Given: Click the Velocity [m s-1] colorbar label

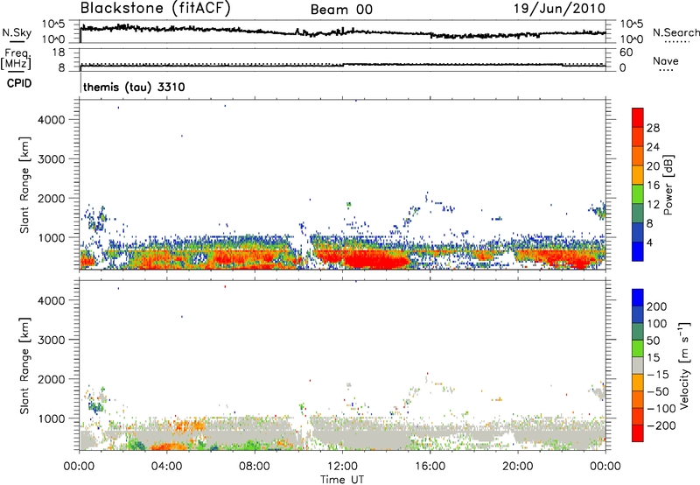Looking at the screenshot, I should tap(684, 365).
